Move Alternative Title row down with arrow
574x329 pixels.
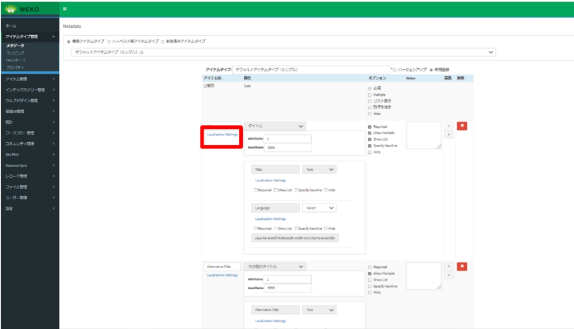[x=448, y=275]
